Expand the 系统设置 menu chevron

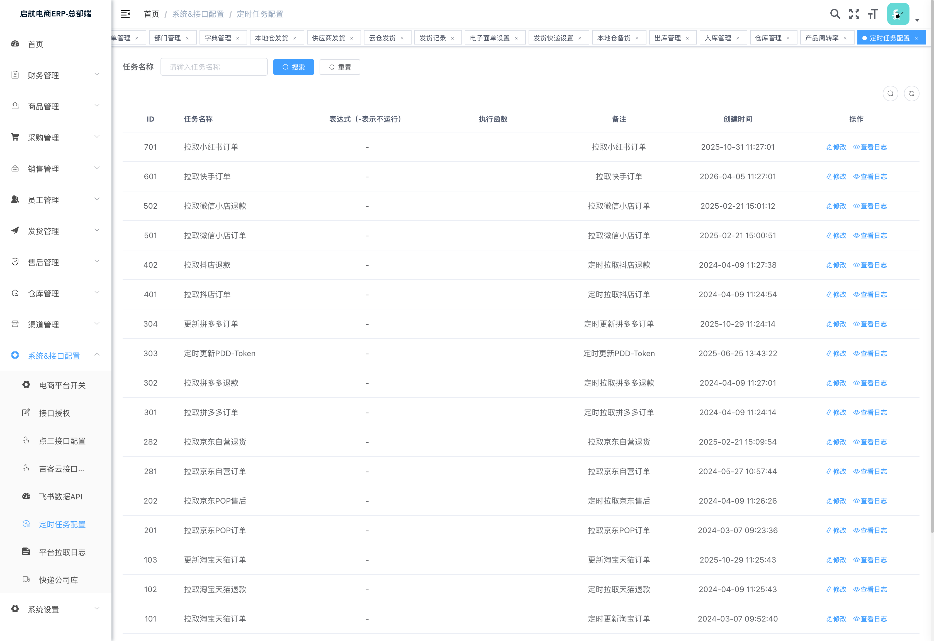coord(97,608)
